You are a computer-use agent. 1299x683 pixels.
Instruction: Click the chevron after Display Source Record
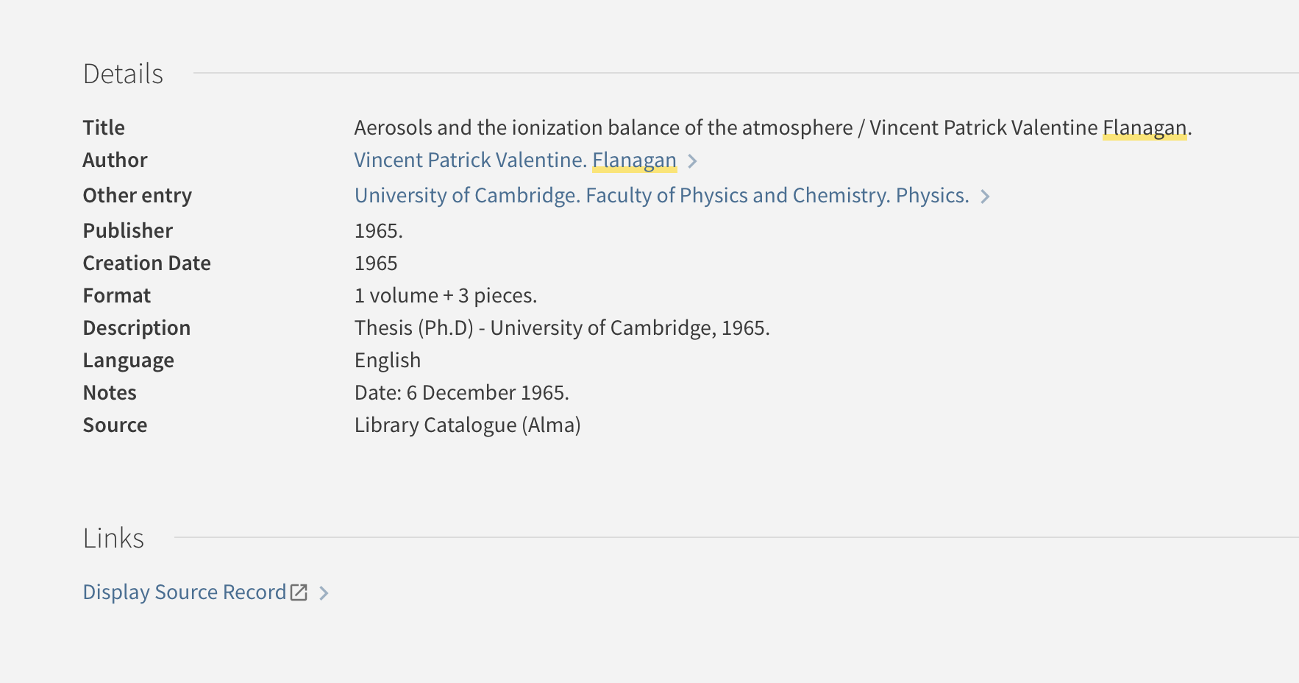(x=324, y=593)
